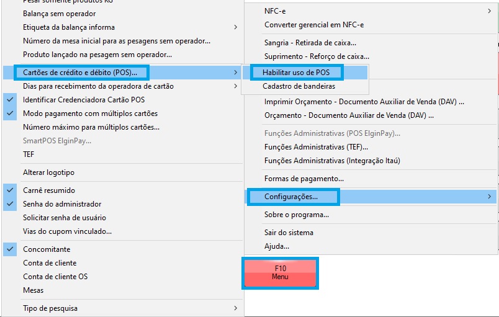Open Sobre o programa

click(296, 215)
